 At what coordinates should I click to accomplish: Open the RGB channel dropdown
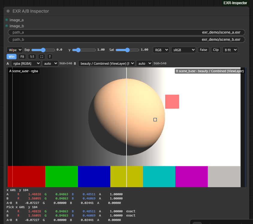click(161, 50)
